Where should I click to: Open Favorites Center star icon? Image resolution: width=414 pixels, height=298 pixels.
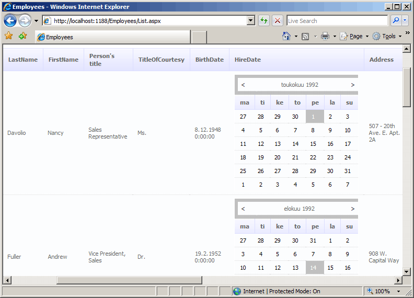pyautogui.click(x=9, y=36)
